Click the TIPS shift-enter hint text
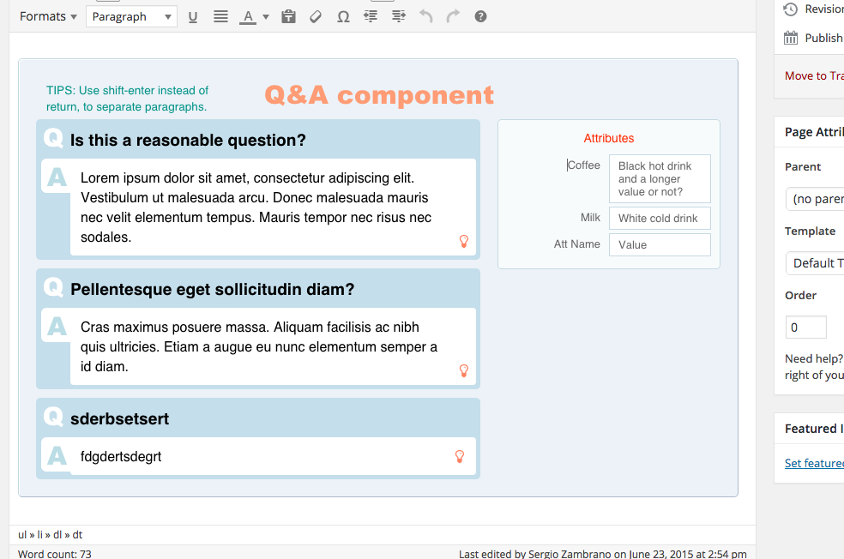 tap(127, 99)
